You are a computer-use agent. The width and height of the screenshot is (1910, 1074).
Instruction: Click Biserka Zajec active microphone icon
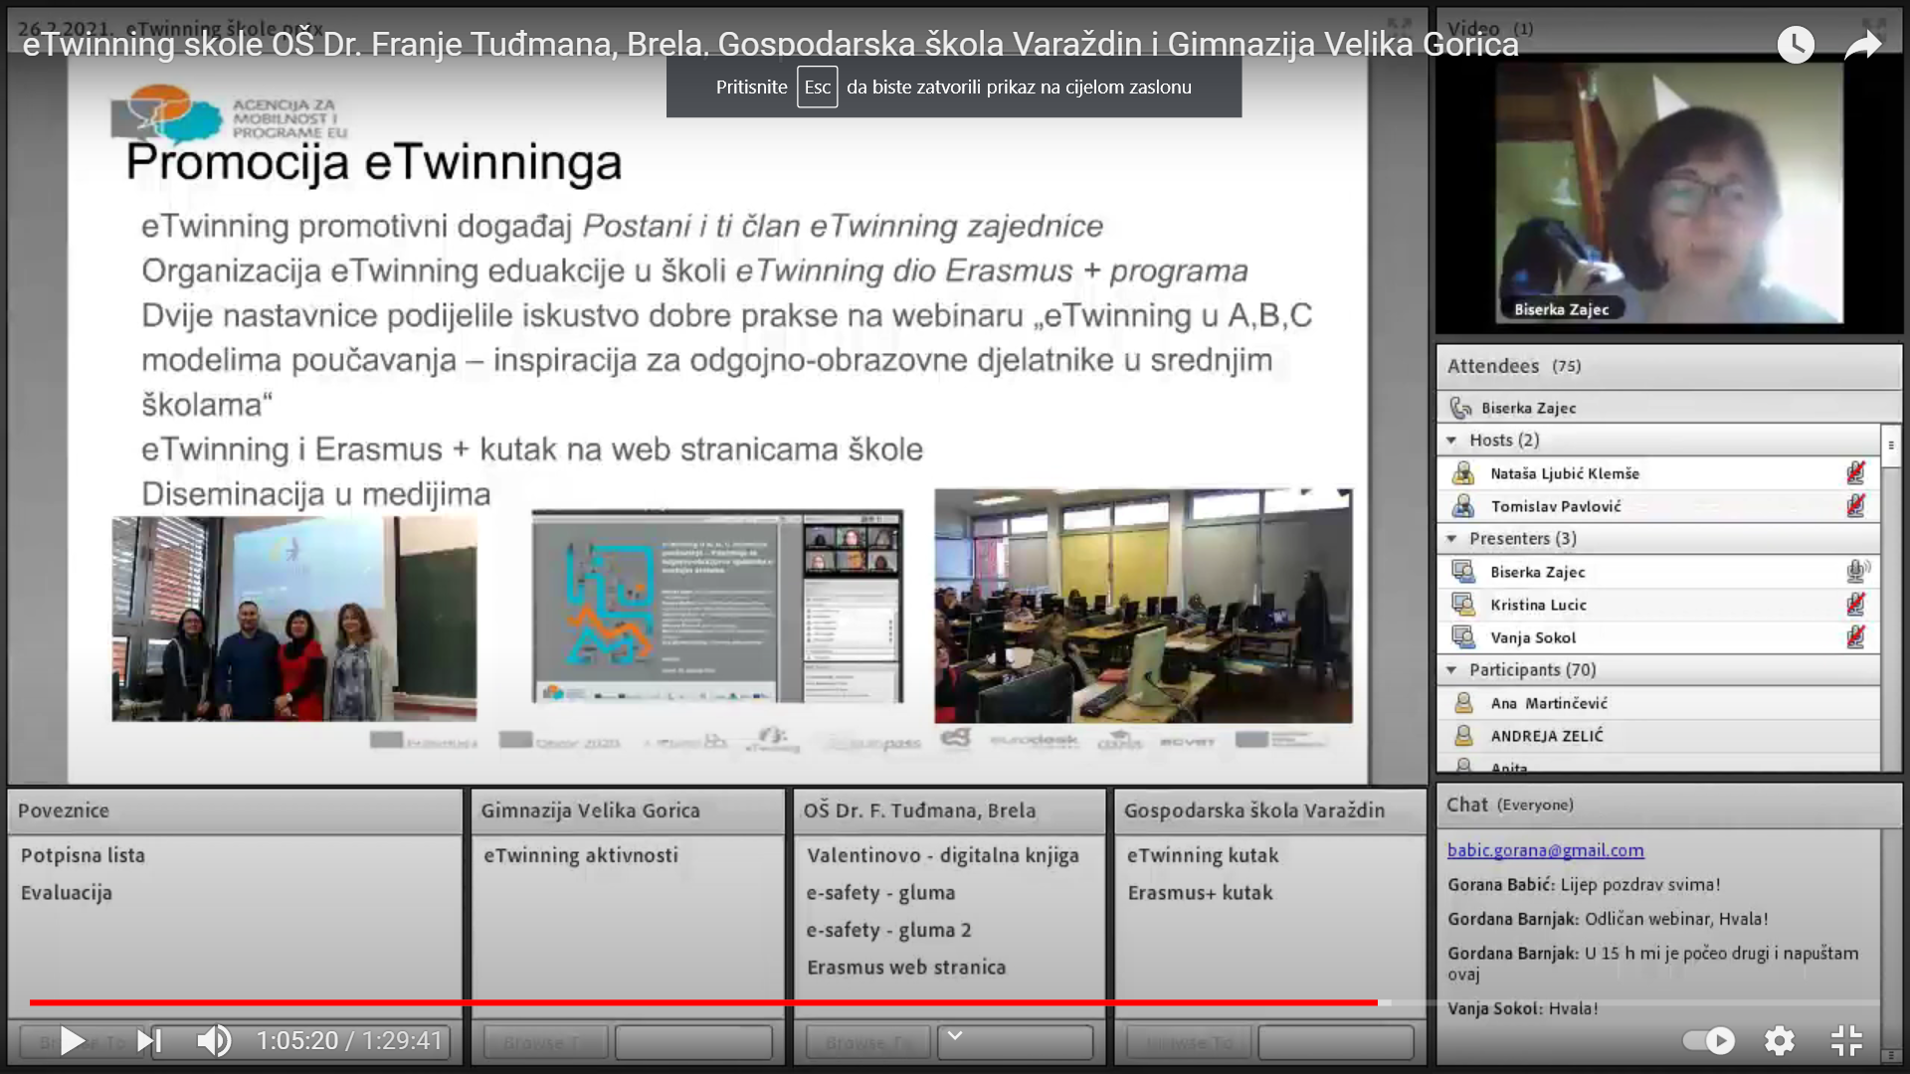coord(1857,571)
